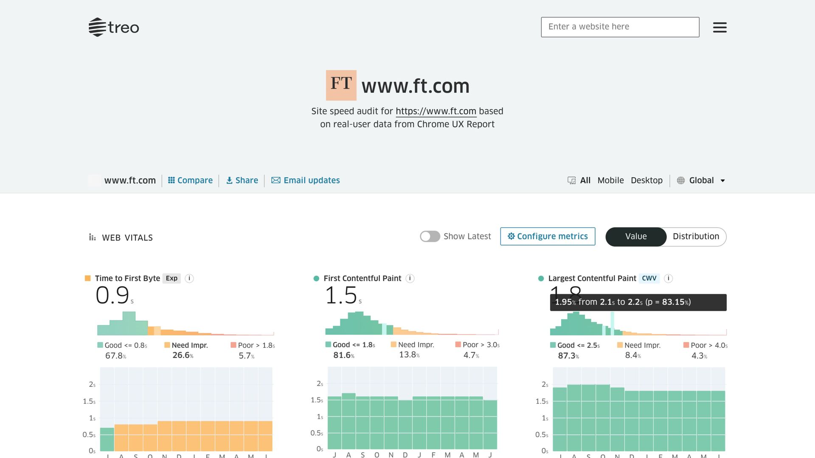
Task: Click www.ft.com in the navigation bar
Action: pyautogui.click(x=130, y=180)
